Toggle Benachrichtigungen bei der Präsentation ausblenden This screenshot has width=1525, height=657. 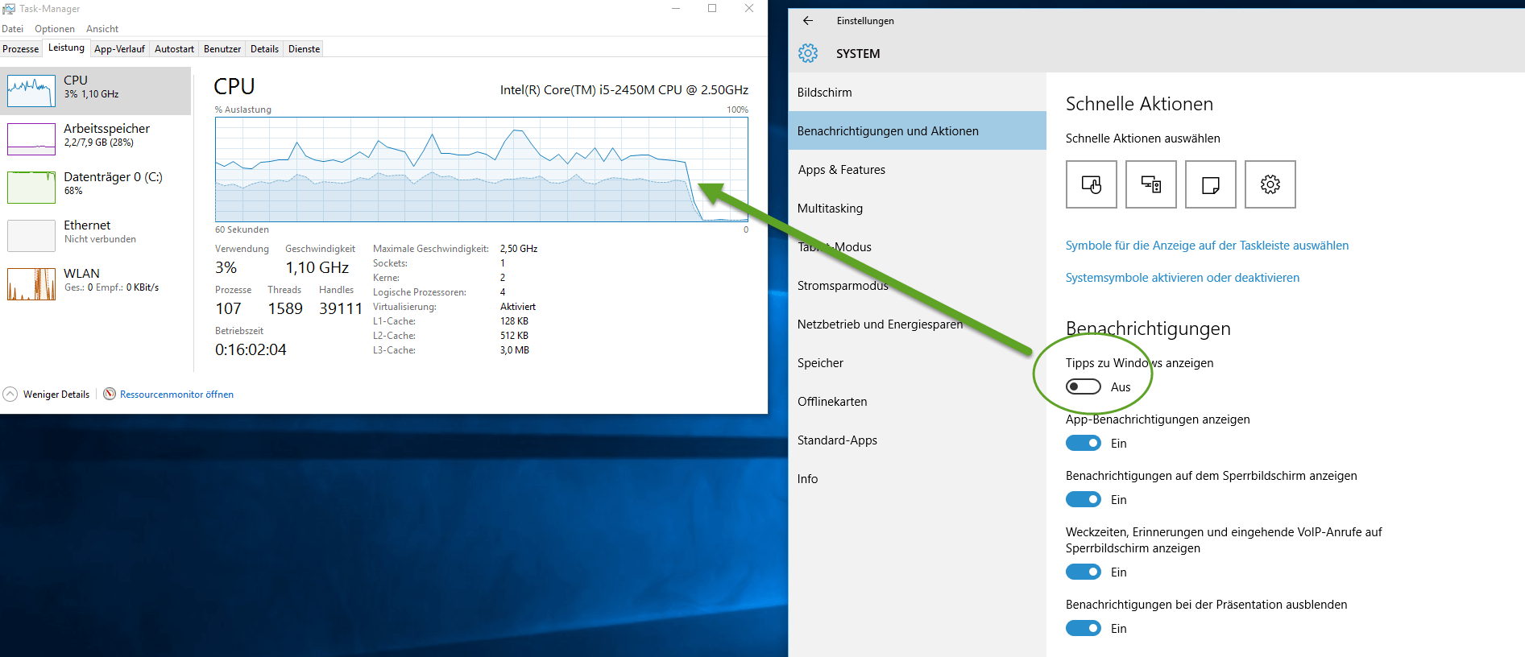(1083, 628)
